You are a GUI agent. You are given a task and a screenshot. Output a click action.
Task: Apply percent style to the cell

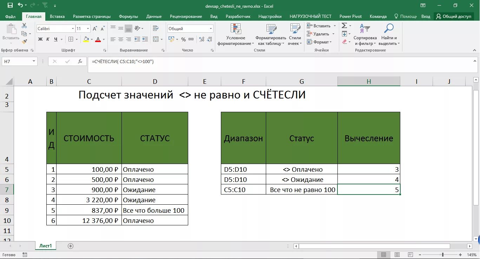pyautogui.click(x=184, y=39)
